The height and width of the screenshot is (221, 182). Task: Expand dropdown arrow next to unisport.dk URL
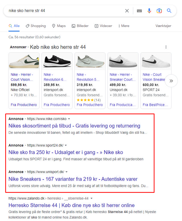tap(67, 172)
